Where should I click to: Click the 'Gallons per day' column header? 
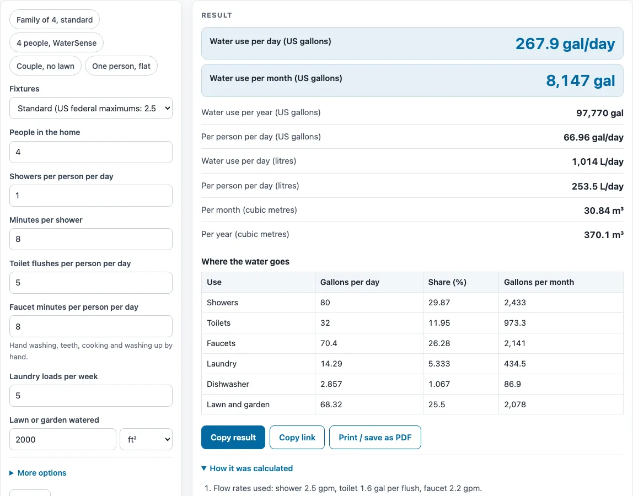[x=350, y=282]
